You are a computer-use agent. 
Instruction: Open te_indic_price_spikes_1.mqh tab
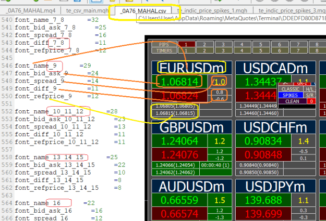(x=212, y=10)
